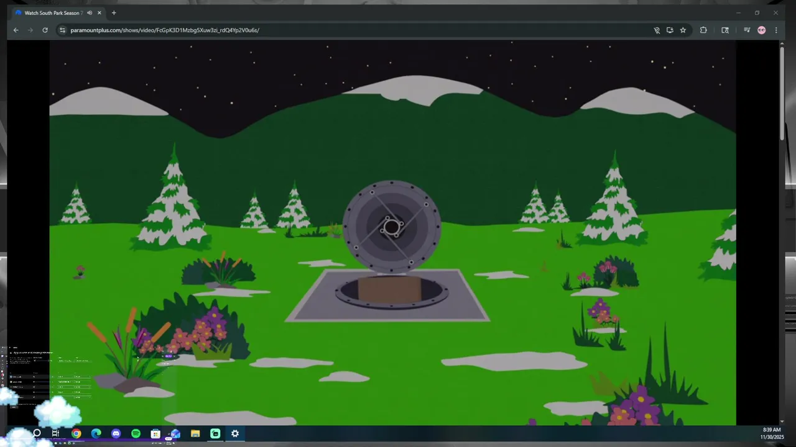Click the browser page vertical scrollbar

782,93
